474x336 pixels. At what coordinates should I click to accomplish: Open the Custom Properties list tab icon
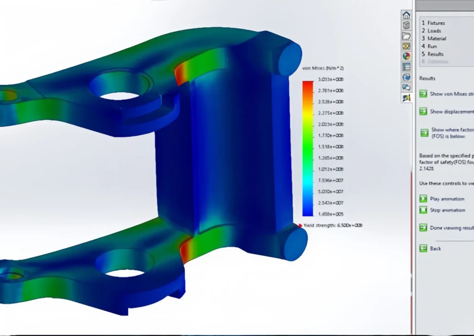pos(406,67)
